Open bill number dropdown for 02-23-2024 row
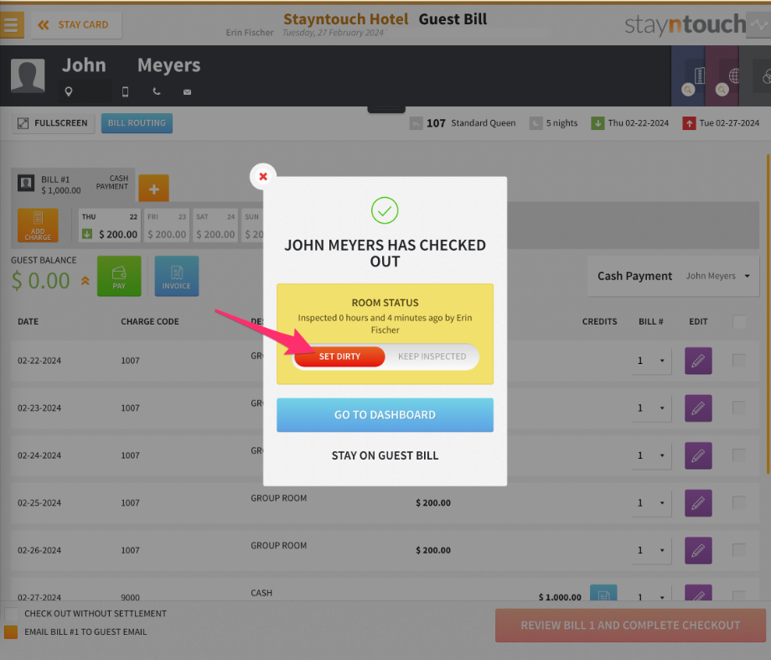Viewport: 771px width, 660px height. coord(651,408)
